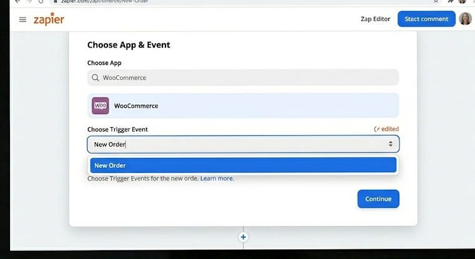Click the Zapier logo
Image resolution: width=475 pixels, height=259 pixels.
(x=49, y=19)
